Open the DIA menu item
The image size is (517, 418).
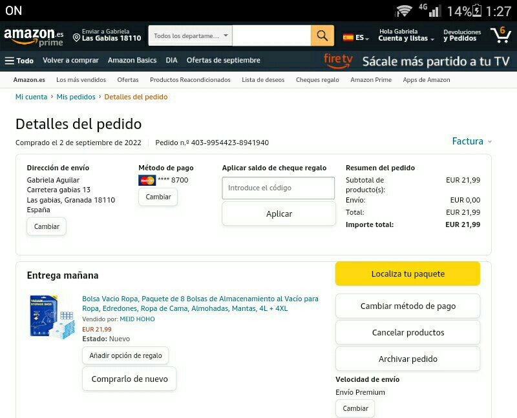(x=171, y=60)
